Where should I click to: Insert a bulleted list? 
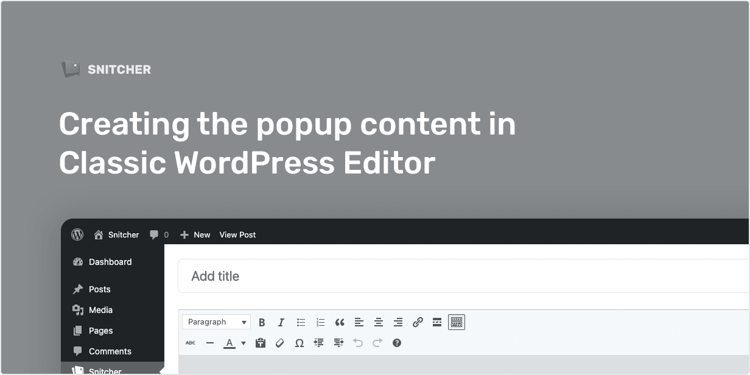(x=301, y=322)
